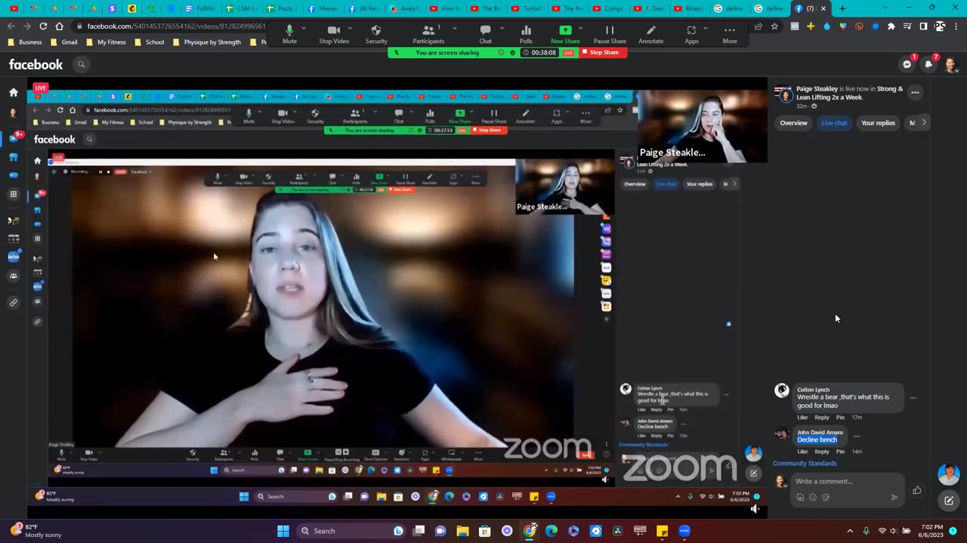Switch to the Overview tab
The height and width of the screenshot is (543, 967).
tap(793, 123)
